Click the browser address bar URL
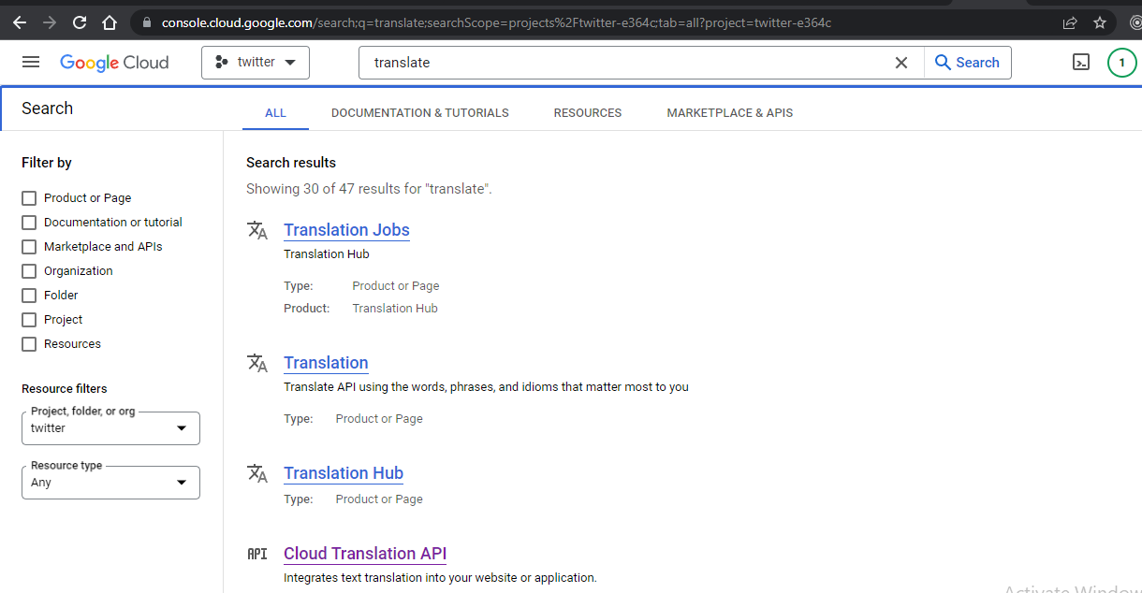This screenshot has height=593, width=1142. pyautogui.click(x=496, y=22)
